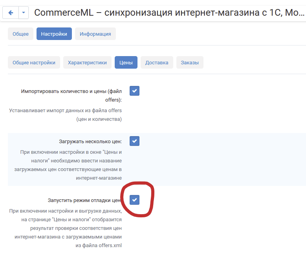Click description mentioning Цены и налоги window
Screen dimensions: 306x264
pyautogui.click(x=71, y=164)
